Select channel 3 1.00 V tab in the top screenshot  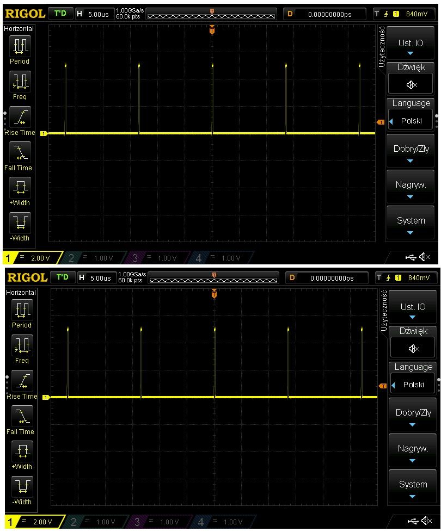pyautogui.click(x=157, y=258)
